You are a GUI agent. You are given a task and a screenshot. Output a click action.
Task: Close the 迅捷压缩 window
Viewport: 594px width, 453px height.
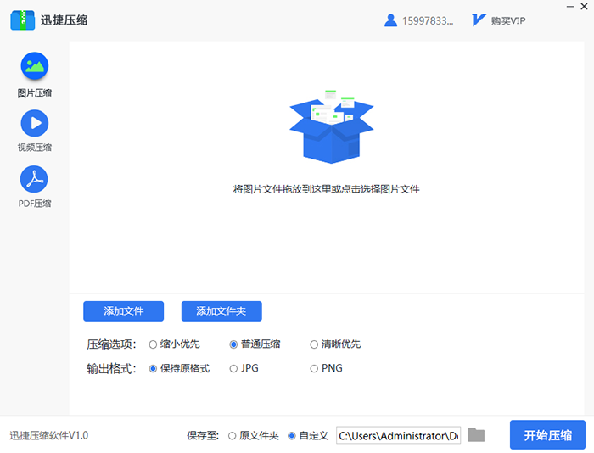[584, 7]
